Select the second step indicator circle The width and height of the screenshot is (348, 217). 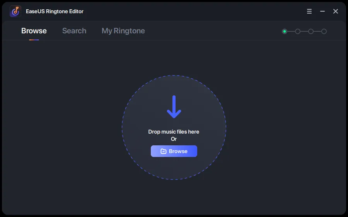click(298, 31)
